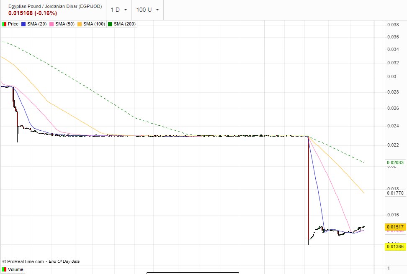This screenshot has width=407, height=274.
Task: Click the 0.028 axis label
Action: coord(393,92)
